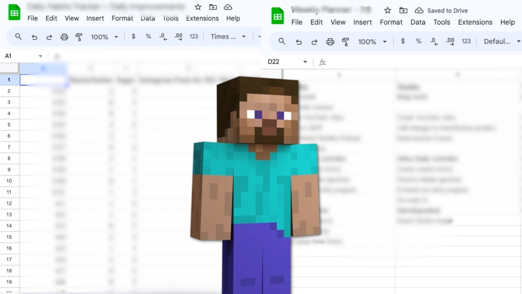This screenshot has height=294, width=522.
Task: Open File menu in left spreadsheet
Action: [33, 18]
